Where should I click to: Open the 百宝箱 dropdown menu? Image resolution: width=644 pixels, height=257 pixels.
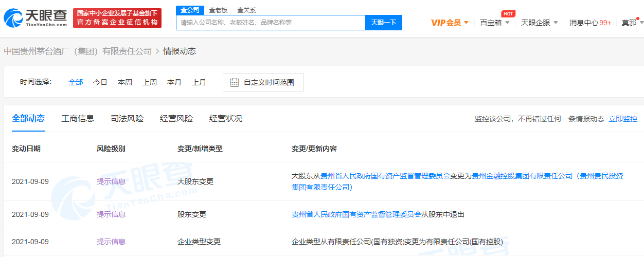click(x=494, y=23)
